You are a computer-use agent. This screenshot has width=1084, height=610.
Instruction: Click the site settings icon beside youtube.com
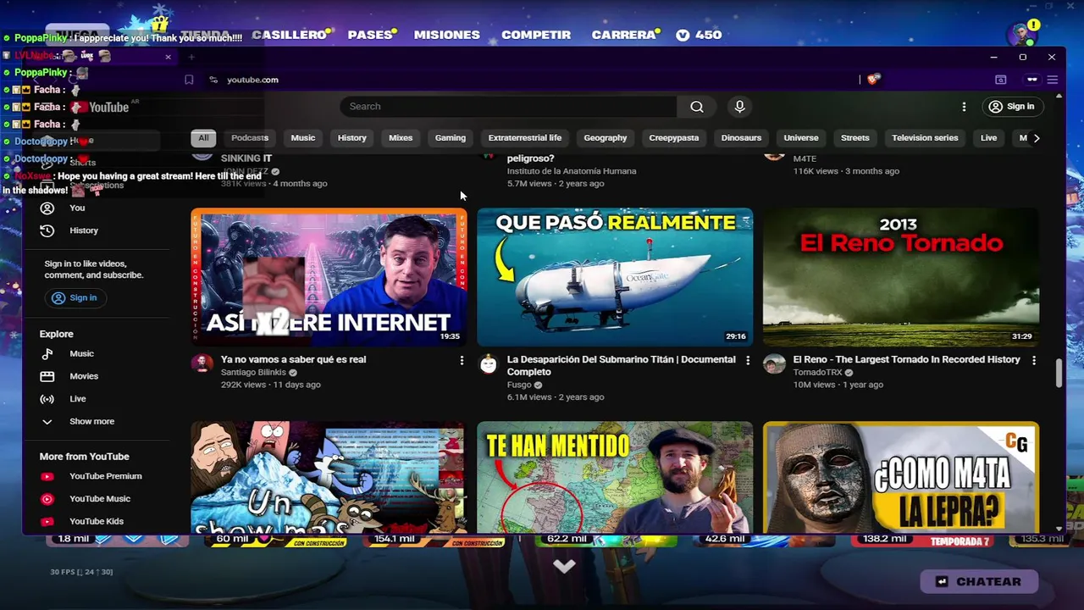[213, 80]
